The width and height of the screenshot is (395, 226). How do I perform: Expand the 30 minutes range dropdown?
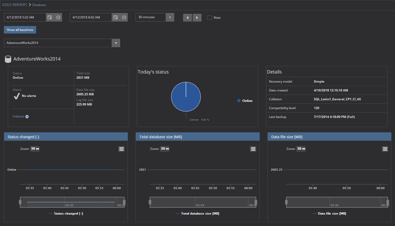coord(170,17)
